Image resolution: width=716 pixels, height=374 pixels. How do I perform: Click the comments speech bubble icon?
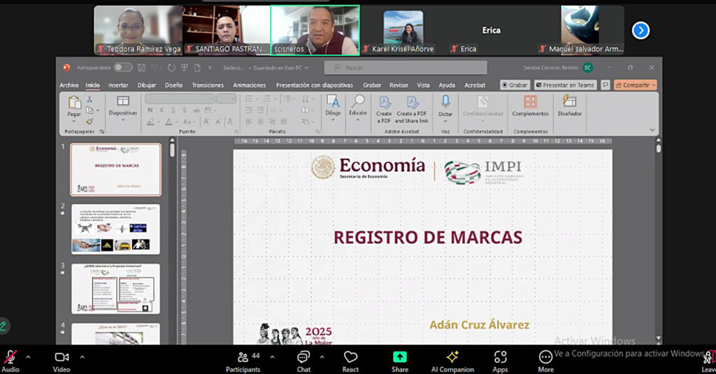pos(606,85)
